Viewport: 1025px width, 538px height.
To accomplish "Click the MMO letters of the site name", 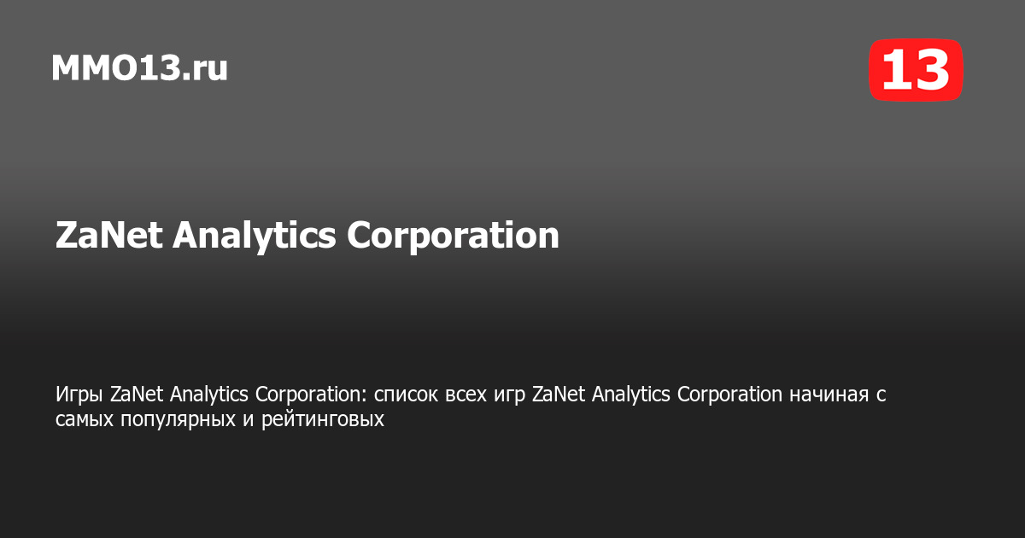I will point(89,68).
